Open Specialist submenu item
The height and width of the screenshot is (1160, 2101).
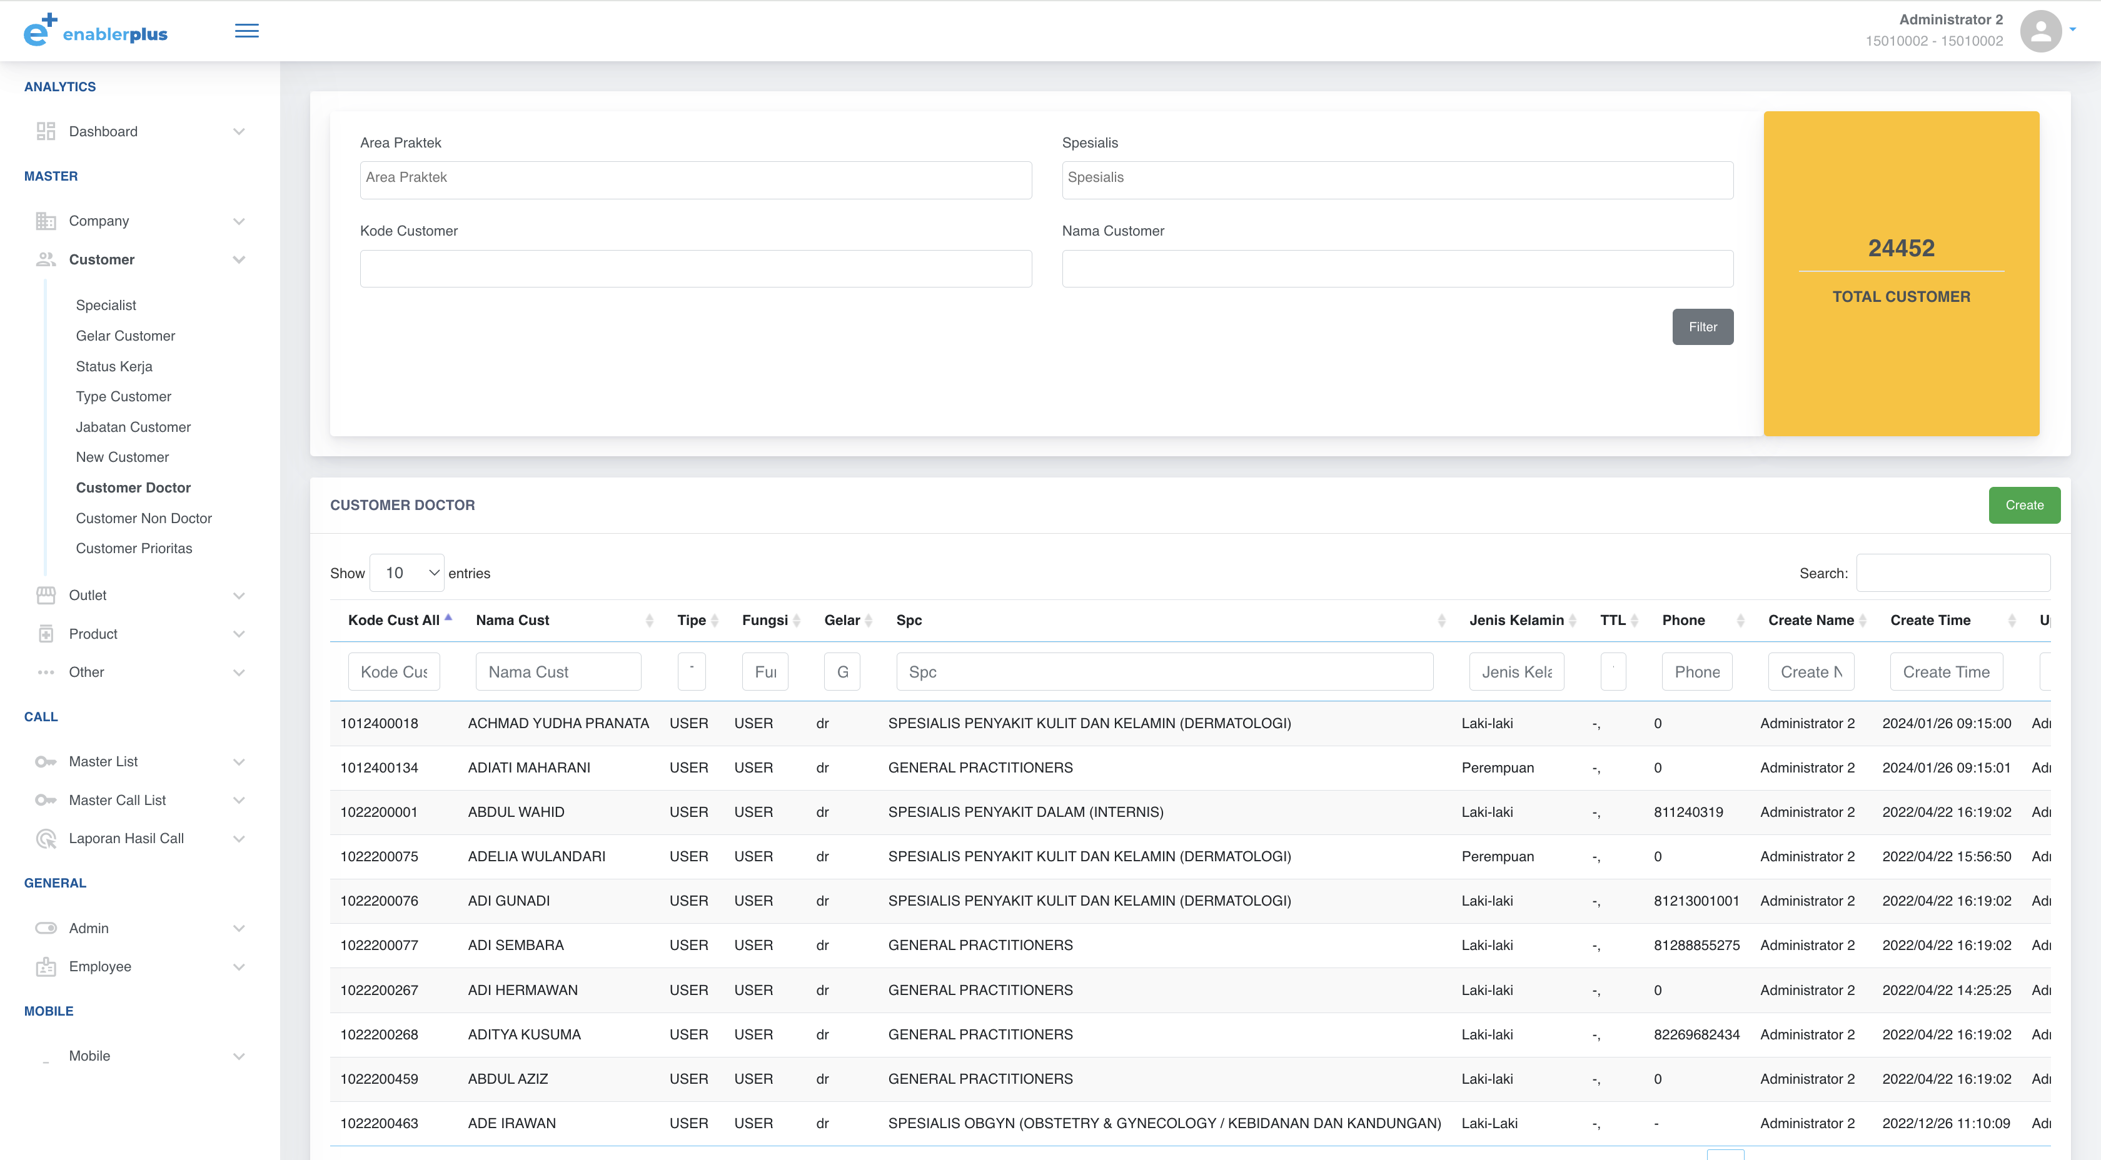[x=106, y=305]
